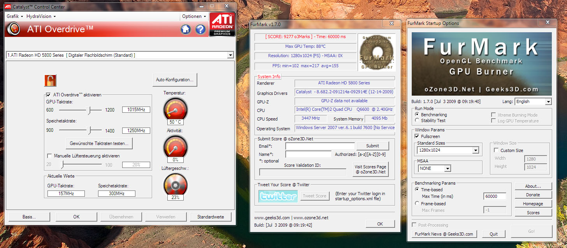The width and height of the screenshot is (567, 248).
Task: Click the Temperatur gauge showing 50 °C
Action: (x=175, y=109)
